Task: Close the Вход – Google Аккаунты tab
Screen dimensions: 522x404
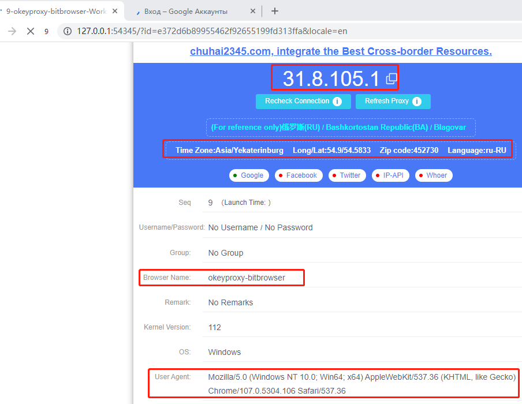Action: (x=253, y=11)
